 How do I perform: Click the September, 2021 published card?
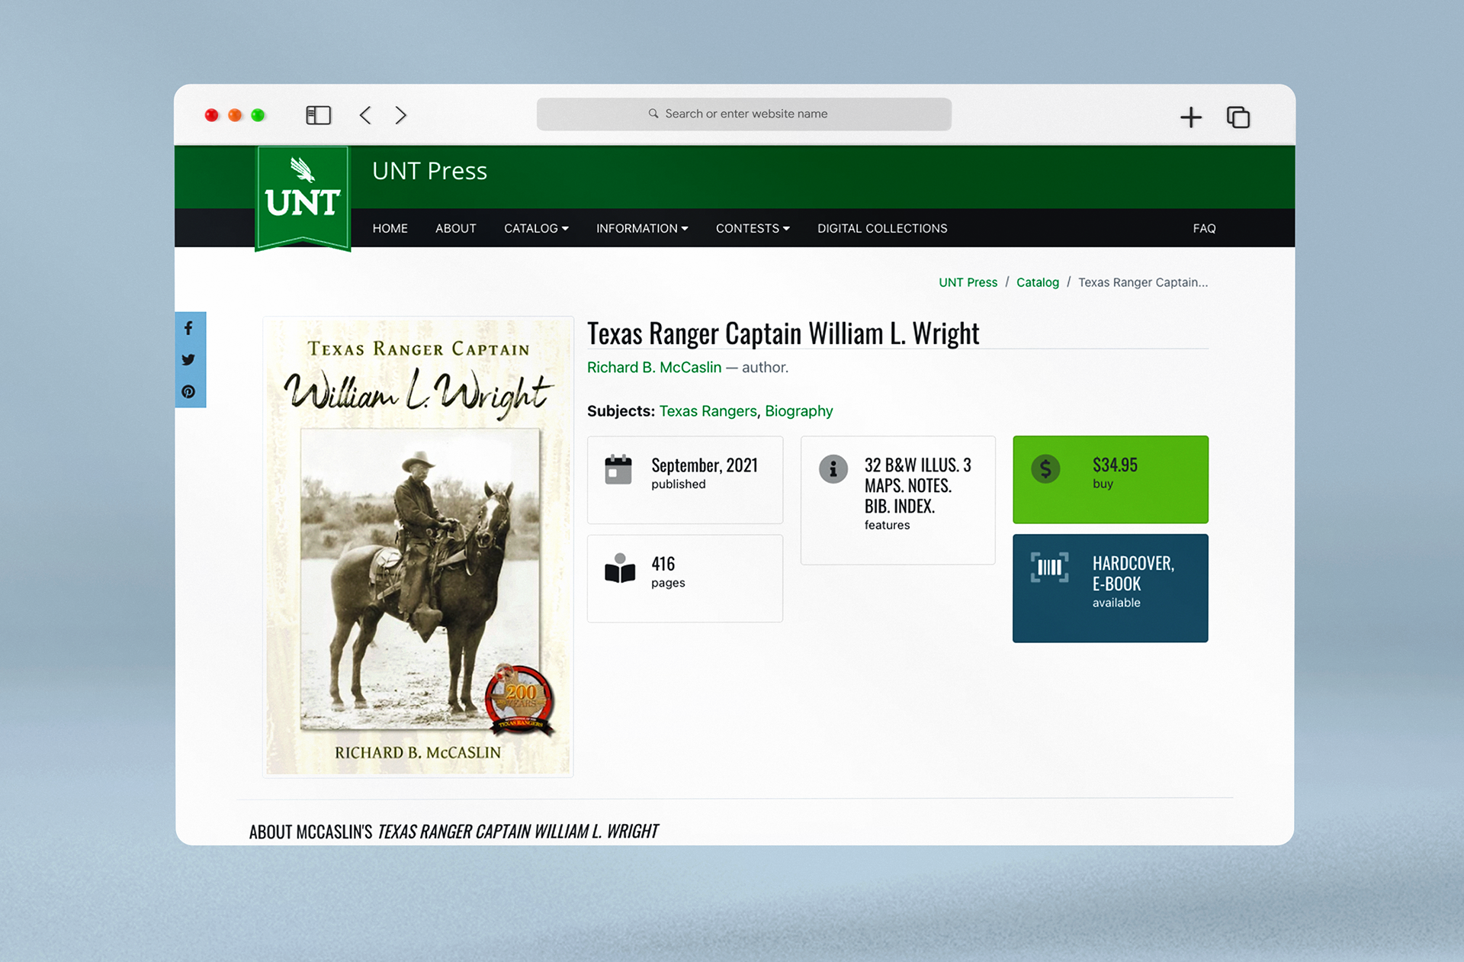685,480
